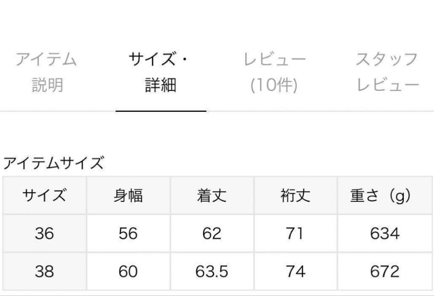
Task: Click the 身幅 value 56
Action: (128, 233)
